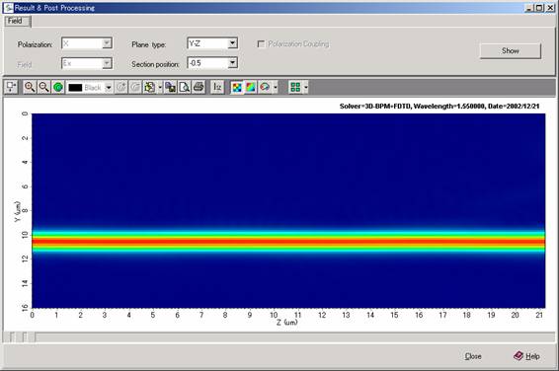This screenshot has height=371, width=559.
Task: Expand the Plane type dropdown
Action: coord(232,43)
